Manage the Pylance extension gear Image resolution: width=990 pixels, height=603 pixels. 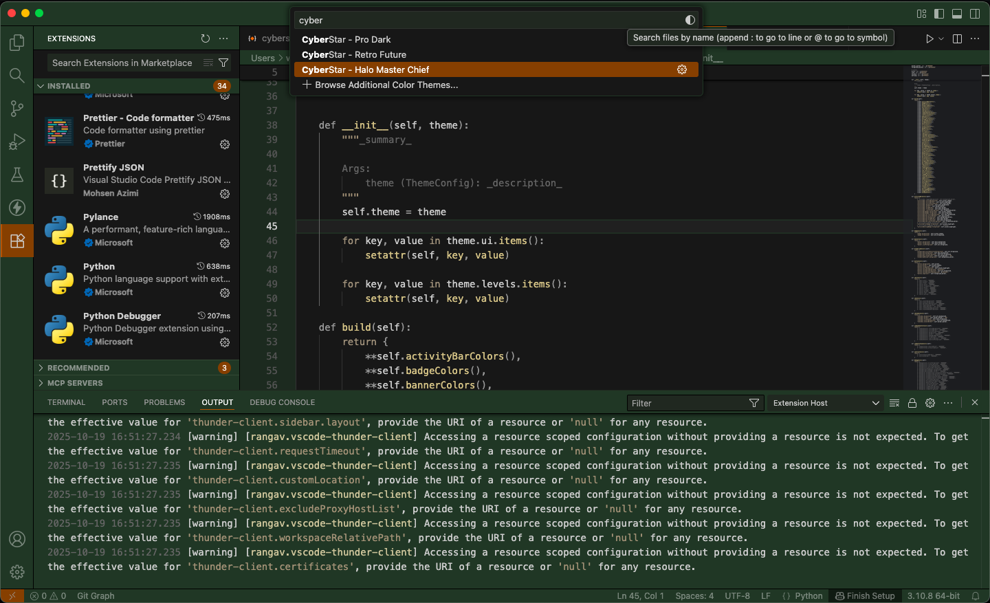pos(225,243)
